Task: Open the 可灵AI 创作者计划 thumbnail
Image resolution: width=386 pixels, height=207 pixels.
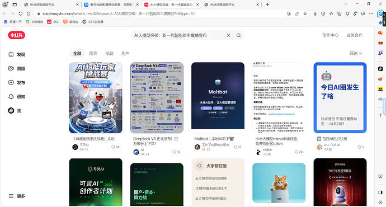Action: click(96, 182)
